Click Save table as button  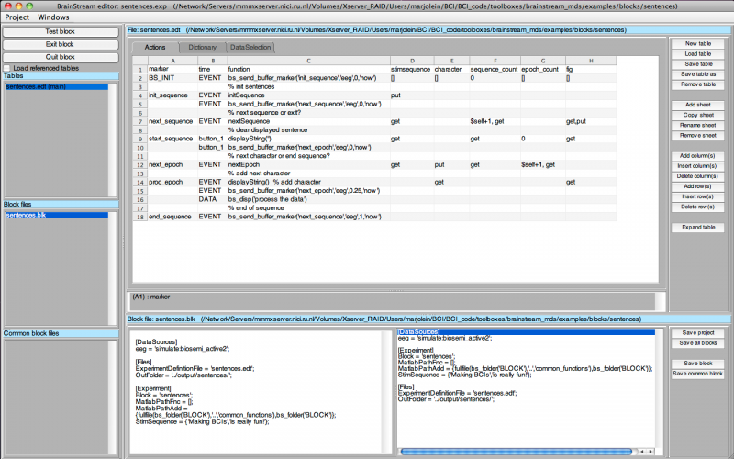click(x=697, y=73)
